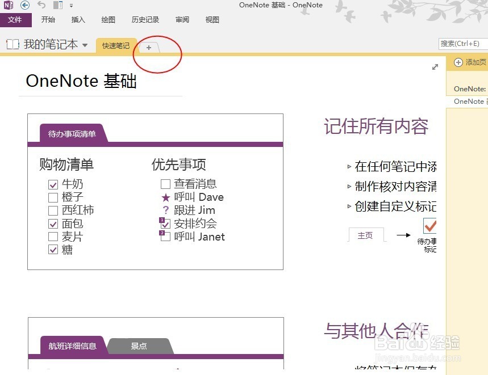Viewport: 488px width, 375px height.
Task: Toggle the 查看消息 checkbox under 优先事项
Action: pos(165,183)
